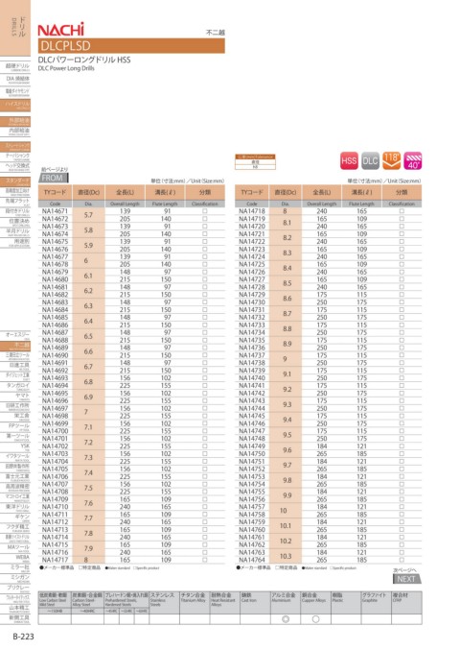Click classification box for NA14671

tap(205, 211)
